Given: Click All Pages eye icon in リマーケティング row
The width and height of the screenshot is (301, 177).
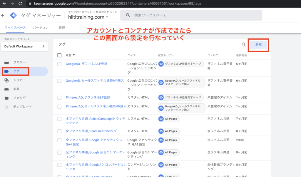Looking at the screenshot, I should pos(161,152).
